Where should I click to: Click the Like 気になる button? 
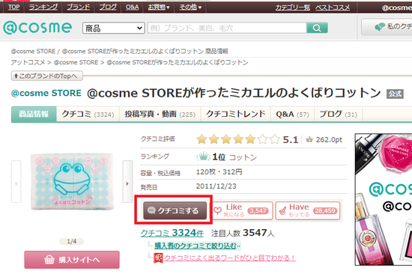tap(243, 210)
